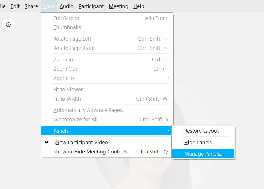Click the meeting info circle icon

tap(8, 25)
